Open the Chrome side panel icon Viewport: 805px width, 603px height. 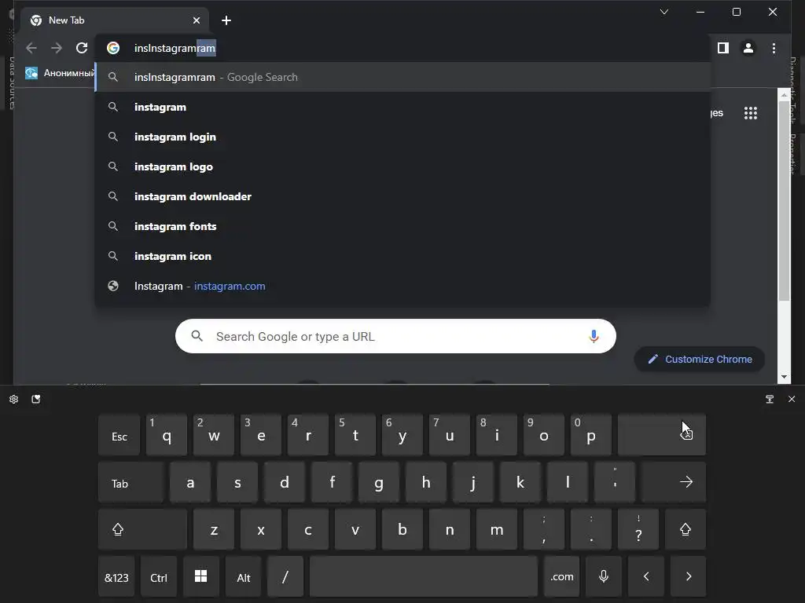(723, 48)
